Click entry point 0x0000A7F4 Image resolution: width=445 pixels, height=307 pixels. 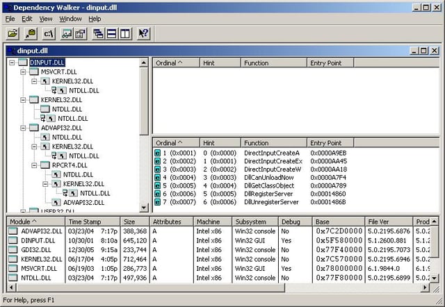(x=328, y=178)
